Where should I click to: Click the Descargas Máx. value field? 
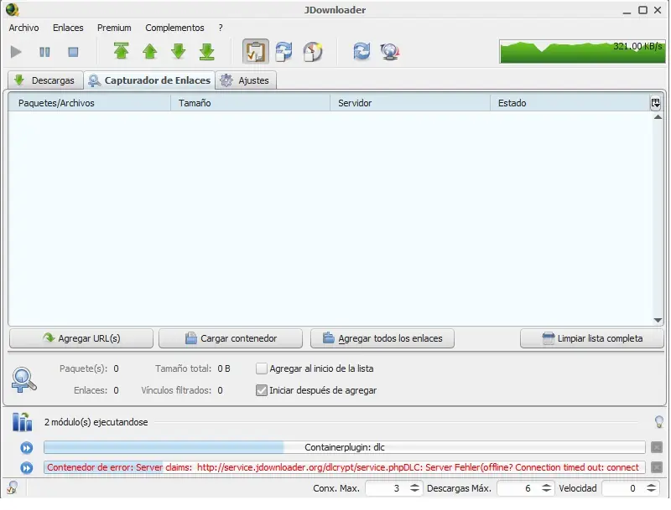click(x=518, y=488)
